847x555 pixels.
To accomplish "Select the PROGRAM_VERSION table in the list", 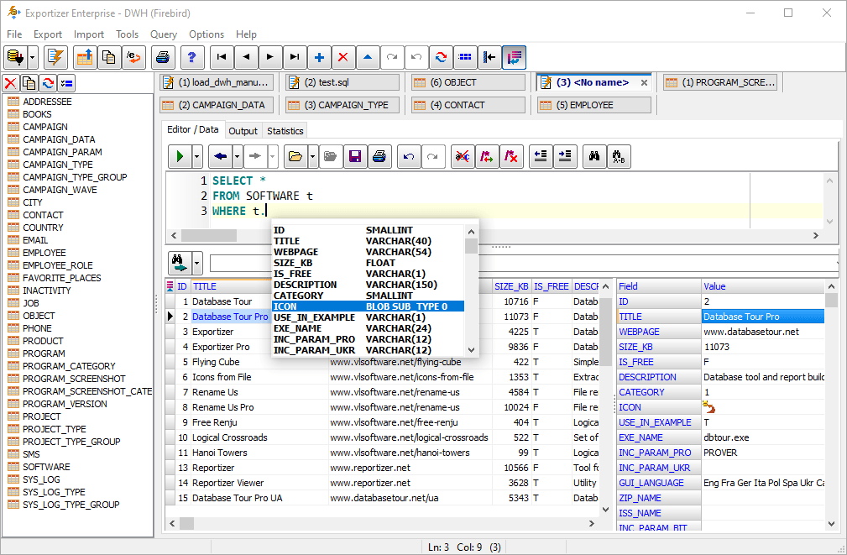I will 65,404.
